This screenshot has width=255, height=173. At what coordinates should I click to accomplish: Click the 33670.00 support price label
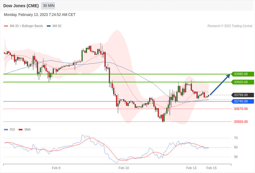click(241, 109)
